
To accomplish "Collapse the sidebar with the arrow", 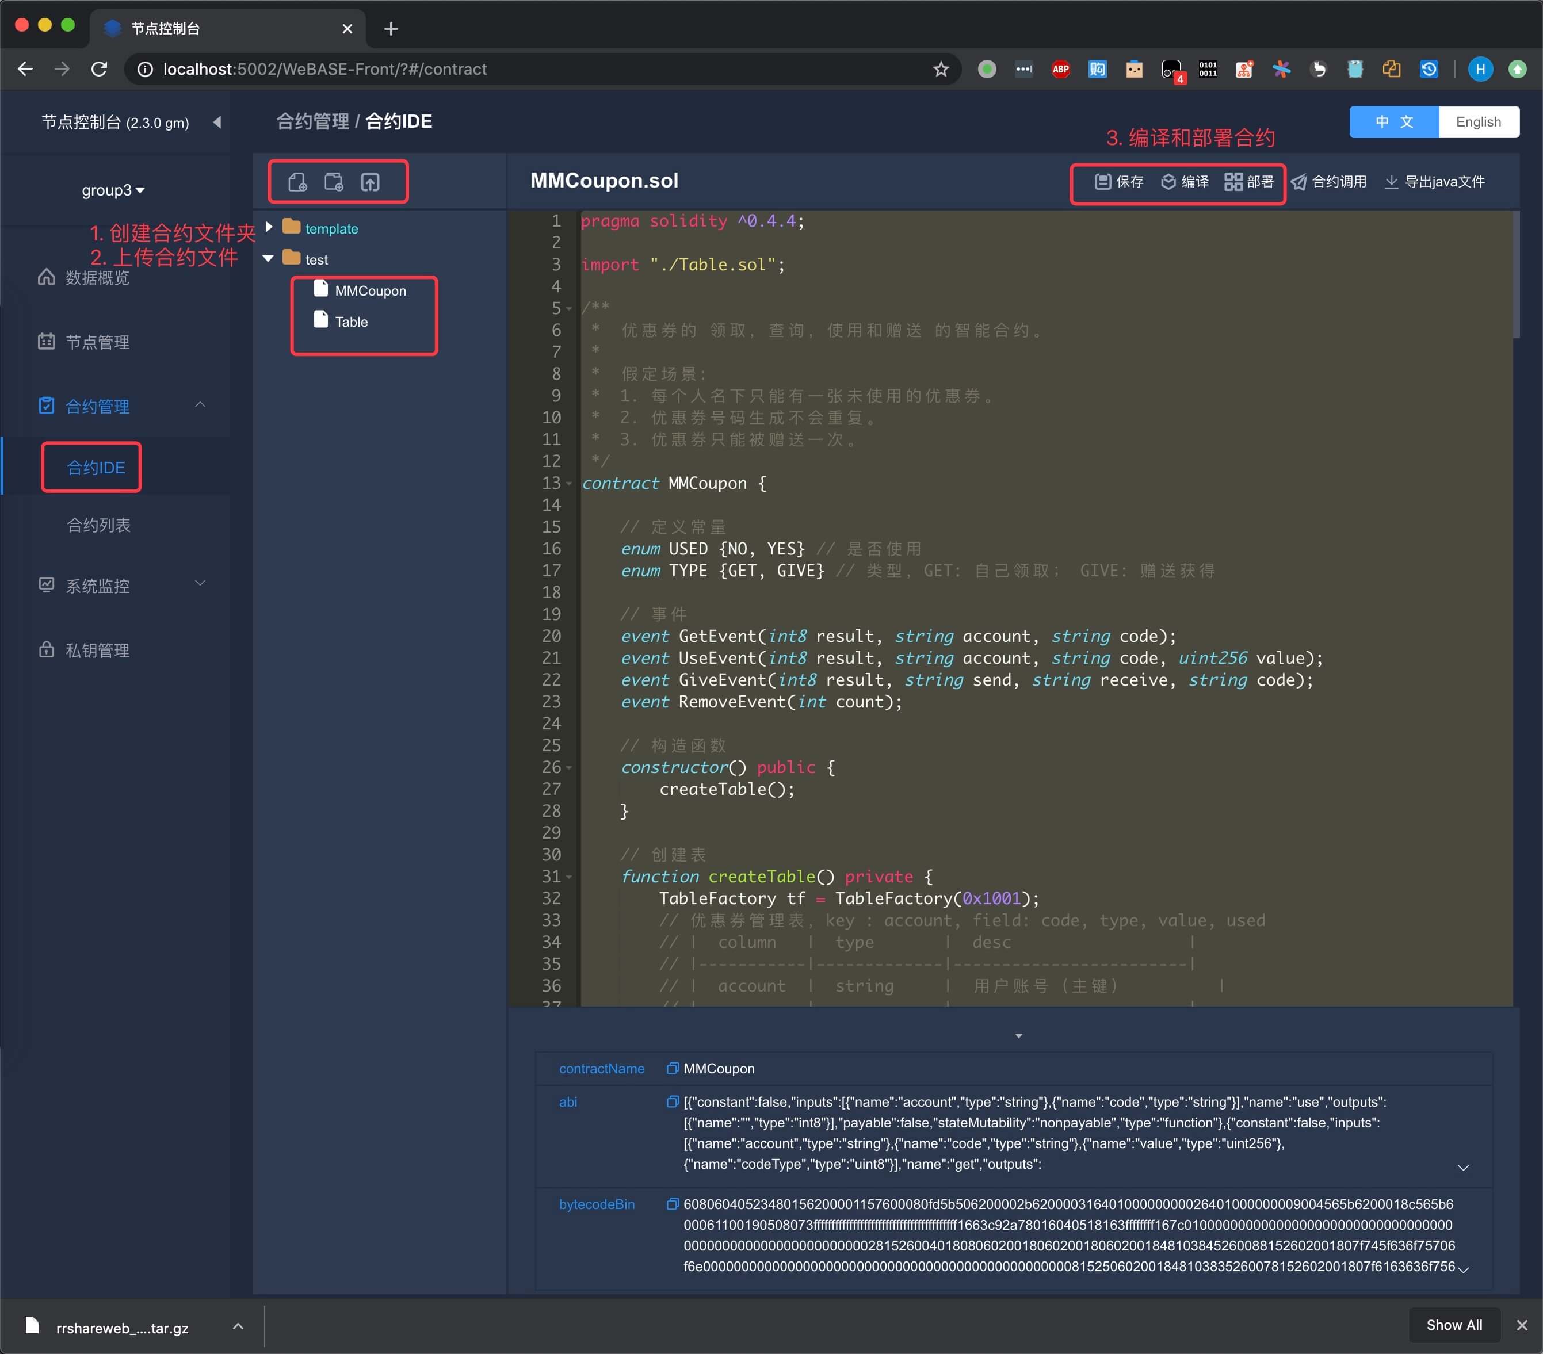I will click(x=217, y=123).
